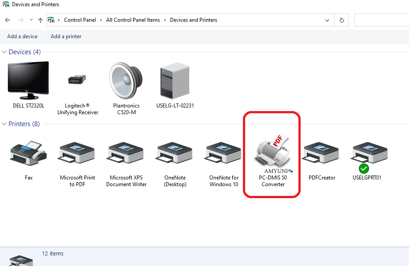Go to Control Panel via breadcrumb
409x271 pixels.
pos(80,20)
